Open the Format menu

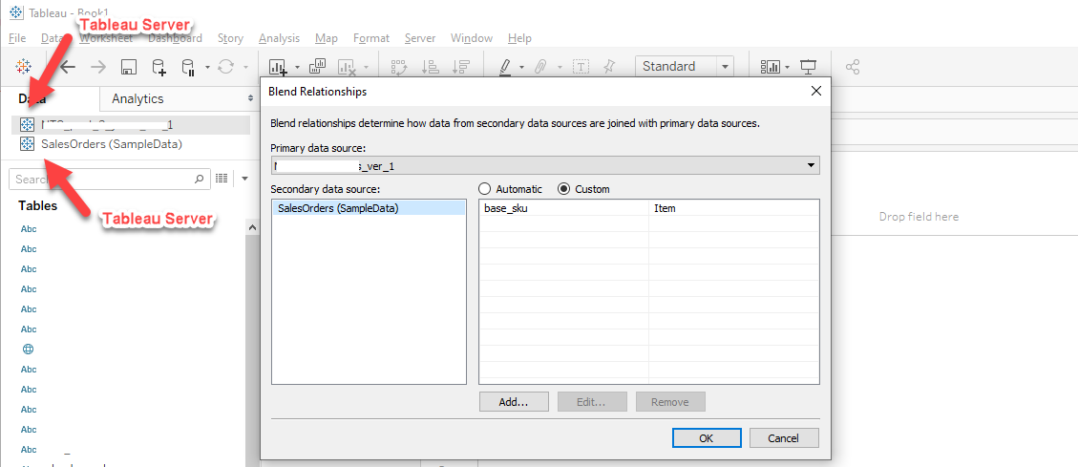tap(371, 38)
